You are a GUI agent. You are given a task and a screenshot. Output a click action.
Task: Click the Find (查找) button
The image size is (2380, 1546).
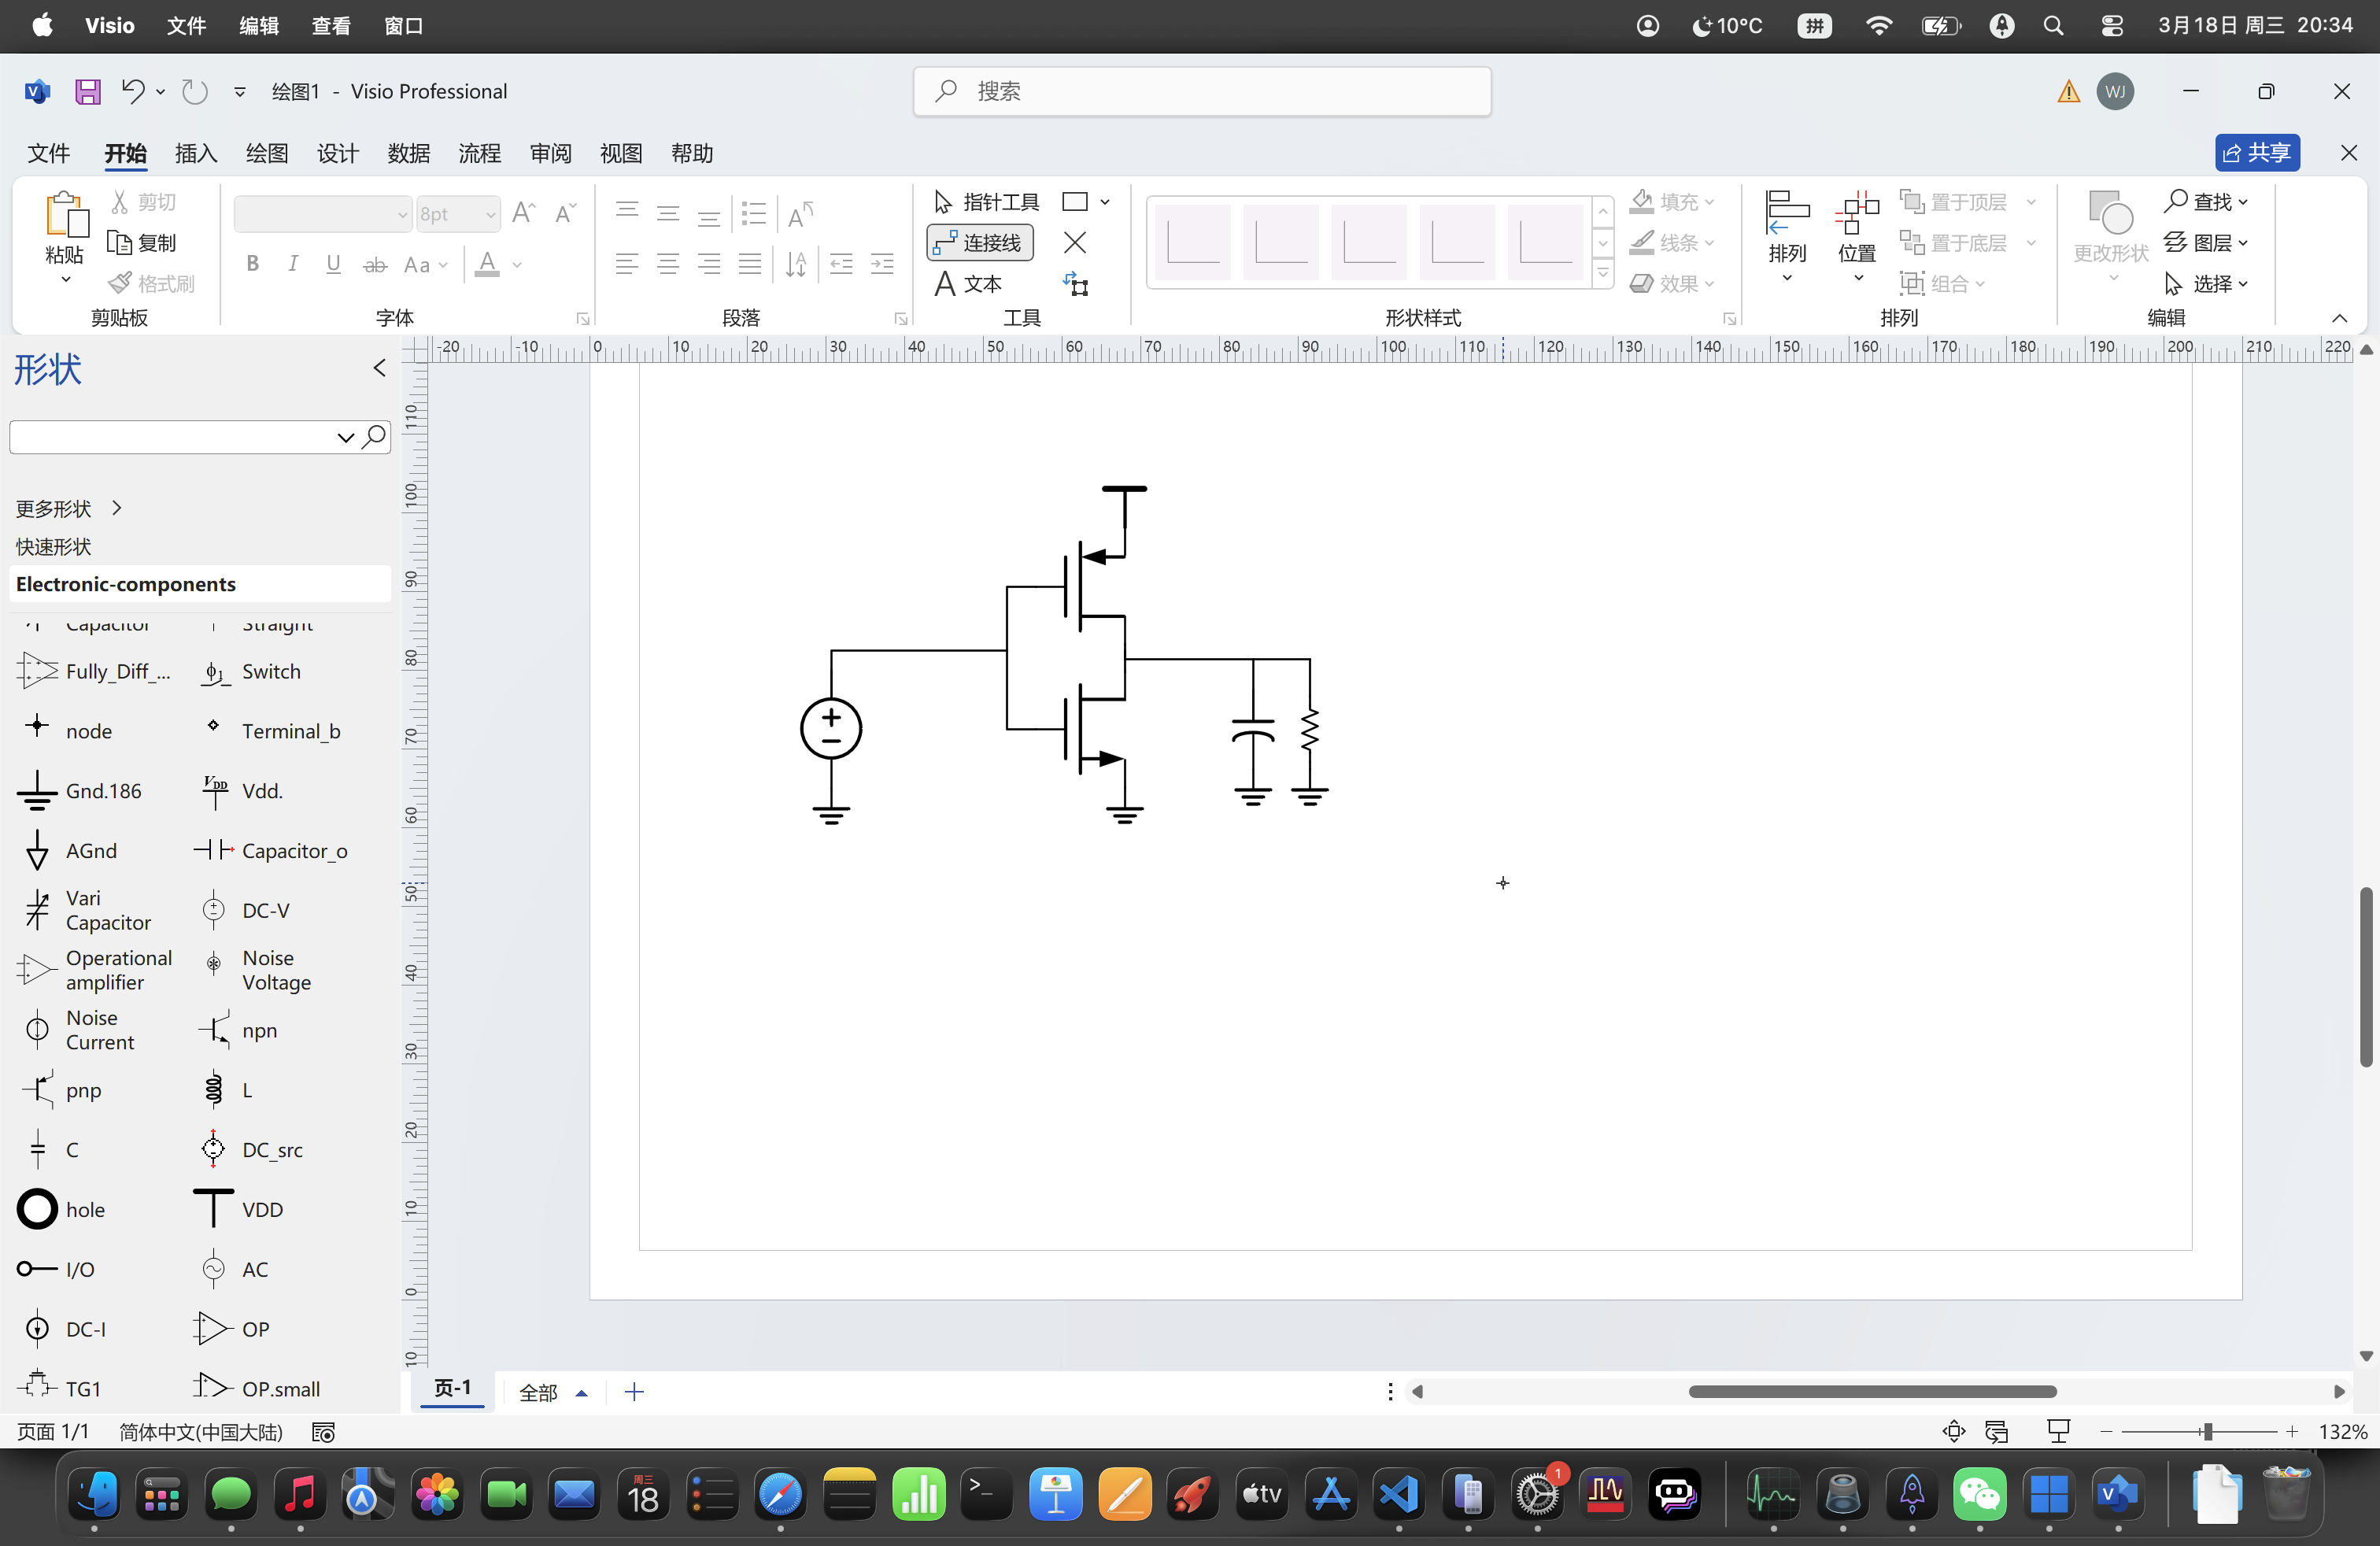tap(2207, 202)
